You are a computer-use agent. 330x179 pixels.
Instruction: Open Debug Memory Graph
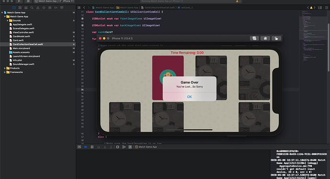124,147
